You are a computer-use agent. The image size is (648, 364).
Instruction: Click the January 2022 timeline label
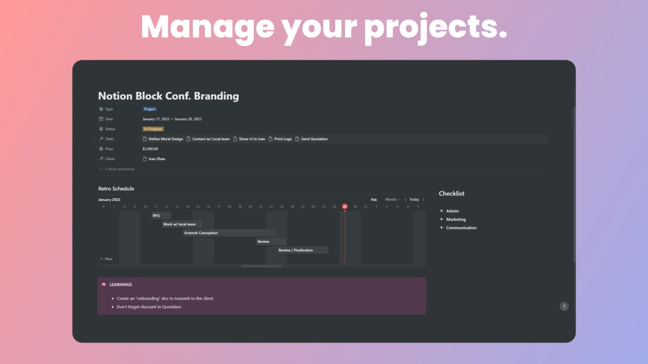coord(109,199)
